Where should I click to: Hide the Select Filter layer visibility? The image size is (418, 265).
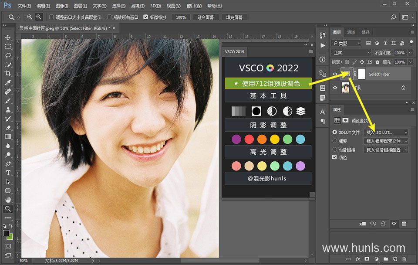tap(335, 74)
